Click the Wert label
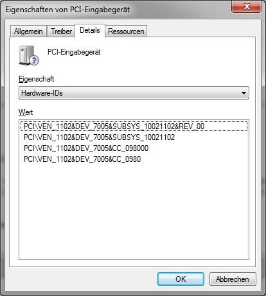 26,112
